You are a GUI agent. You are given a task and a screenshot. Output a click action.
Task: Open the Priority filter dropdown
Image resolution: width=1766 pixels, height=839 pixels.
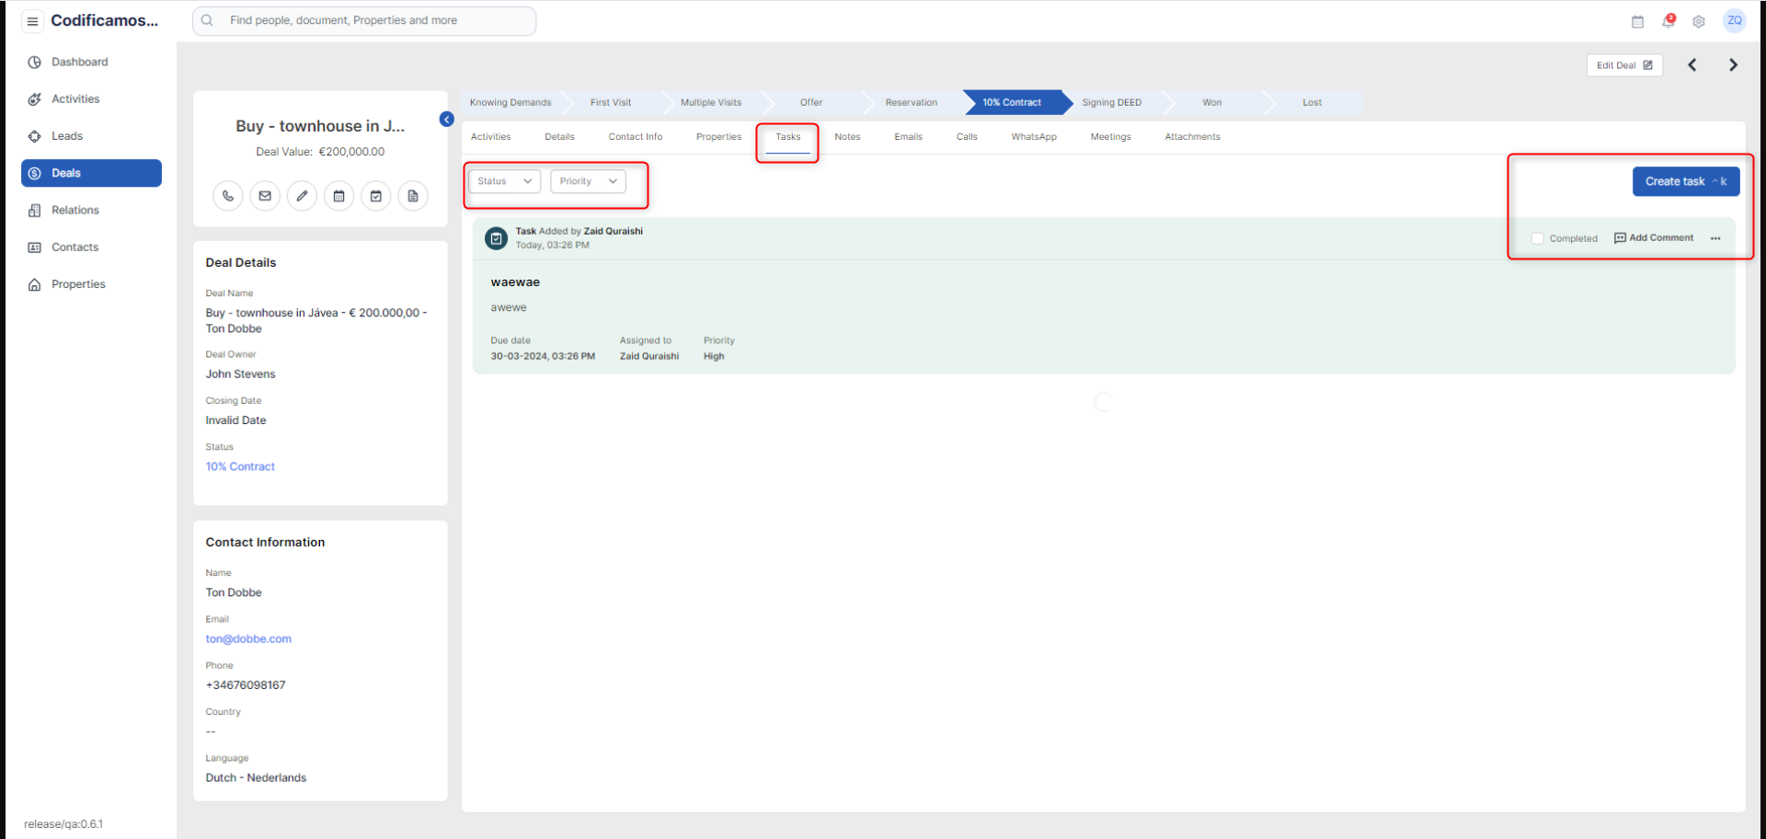click(588, 181)
